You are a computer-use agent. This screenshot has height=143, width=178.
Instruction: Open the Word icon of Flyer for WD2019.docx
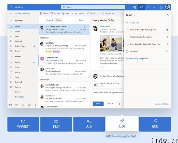coord(96,85)
